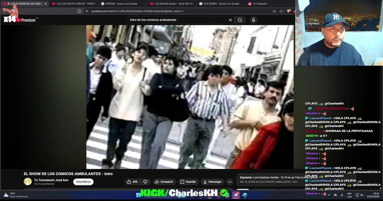This screenshot has width=383, height=201.
Task: Open Discord from the taskbar
Action: 236,195
